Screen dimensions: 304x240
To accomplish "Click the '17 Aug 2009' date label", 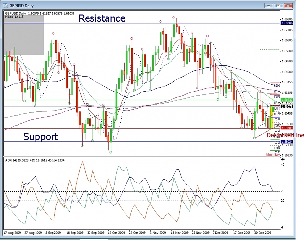I will coord(12,232).
